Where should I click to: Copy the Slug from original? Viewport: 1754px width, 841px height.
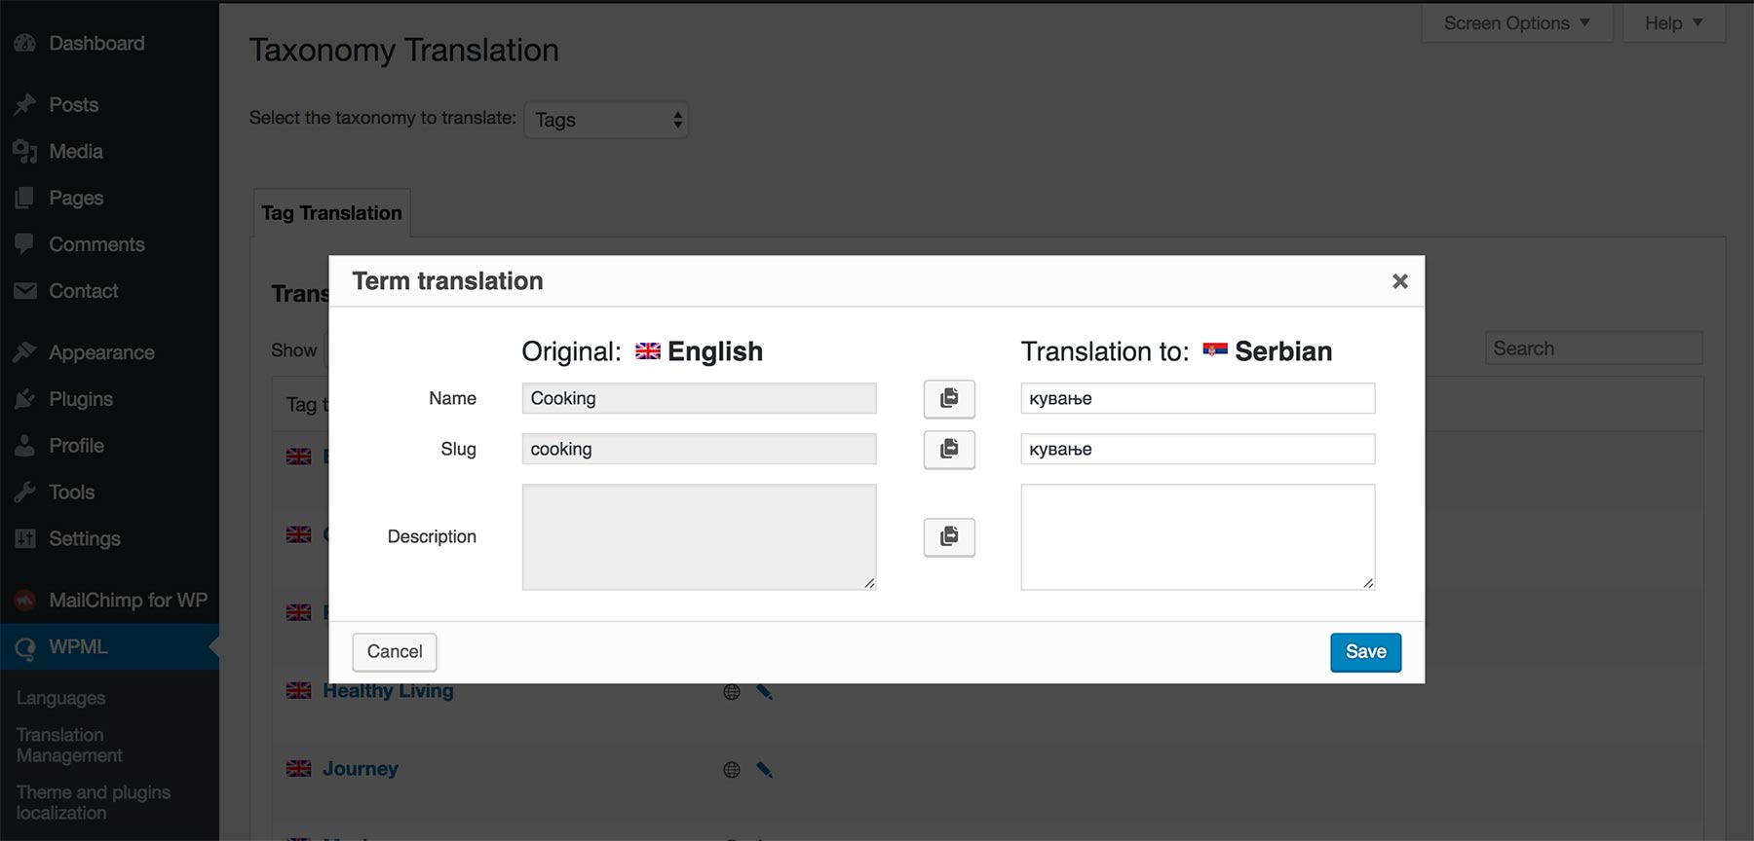(949, 449)
